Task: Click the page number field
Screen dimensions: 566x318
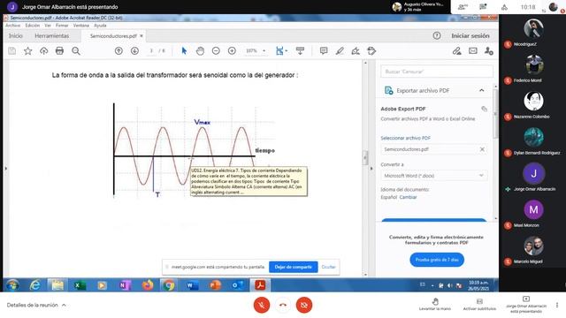Action: point(151,51)
